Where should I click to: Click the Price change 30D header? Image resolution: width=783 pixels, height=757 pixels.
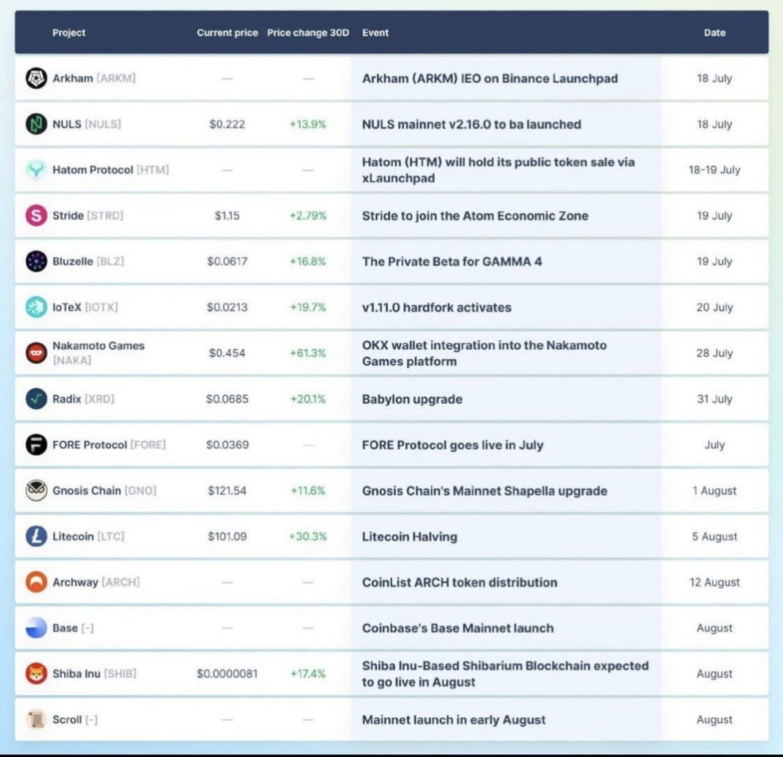(x=308, y=32)
